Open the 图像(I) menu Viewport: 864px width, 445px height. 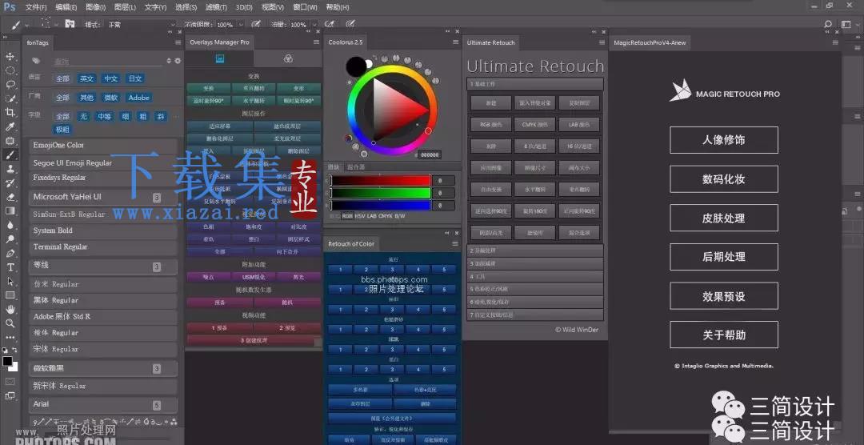click(x=95, y=8)
